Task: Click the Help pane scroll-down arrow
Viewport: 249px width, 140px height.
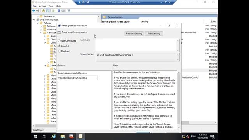Action: coord(179,128)
